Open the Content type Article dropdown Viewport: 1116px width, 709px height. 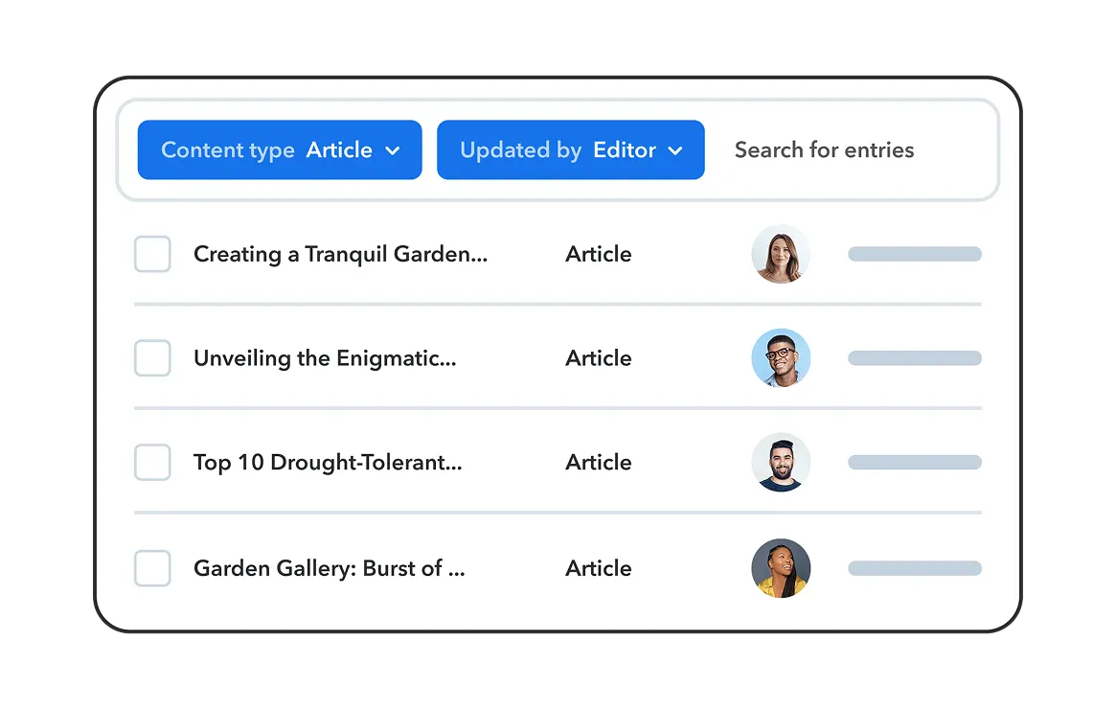[x=279, y=149]
